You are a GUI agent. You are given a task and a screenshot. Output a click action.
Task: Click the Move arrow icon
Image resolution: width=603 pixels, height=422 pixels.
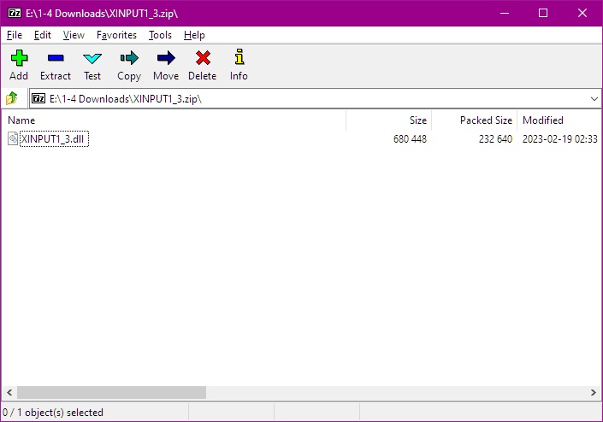(x=166, y=58)
